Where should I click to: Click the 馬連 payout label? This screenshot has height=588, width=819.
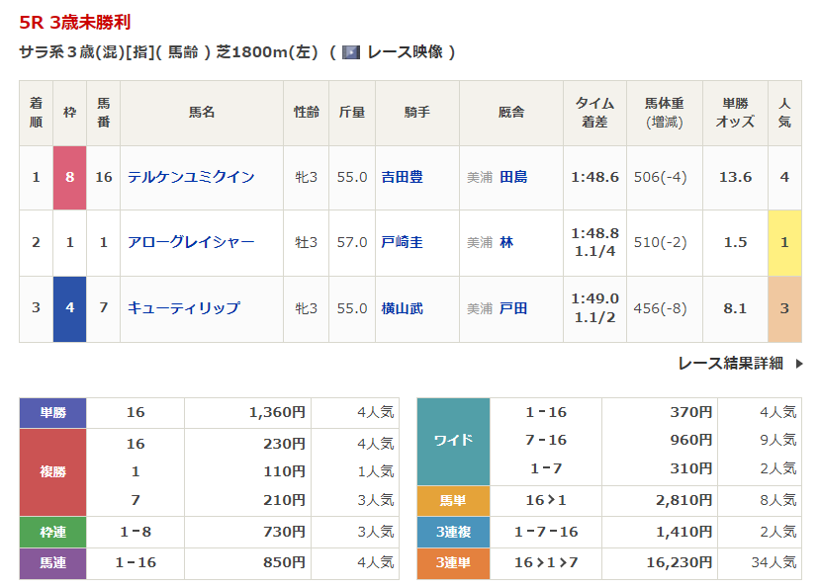pos(52,562)
